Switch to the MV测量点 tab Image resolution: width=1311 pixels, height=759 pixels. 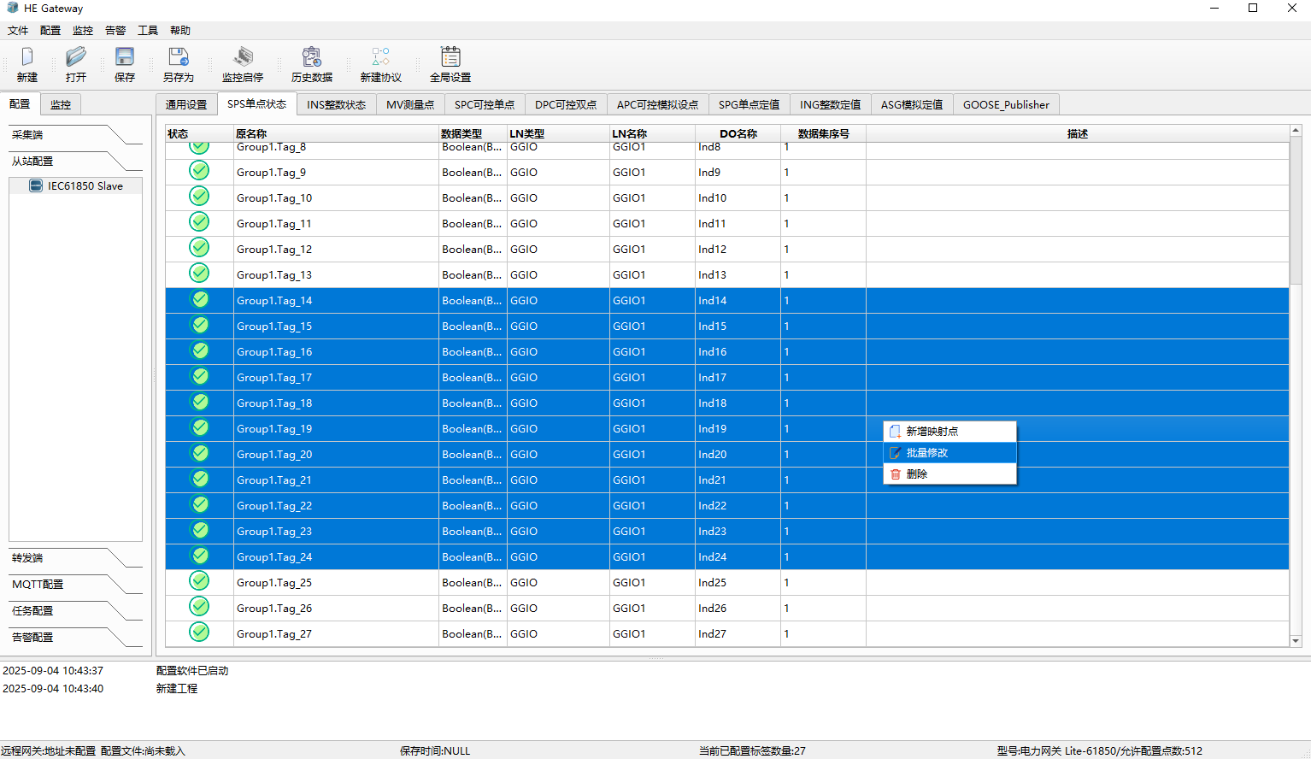[410, 105]
